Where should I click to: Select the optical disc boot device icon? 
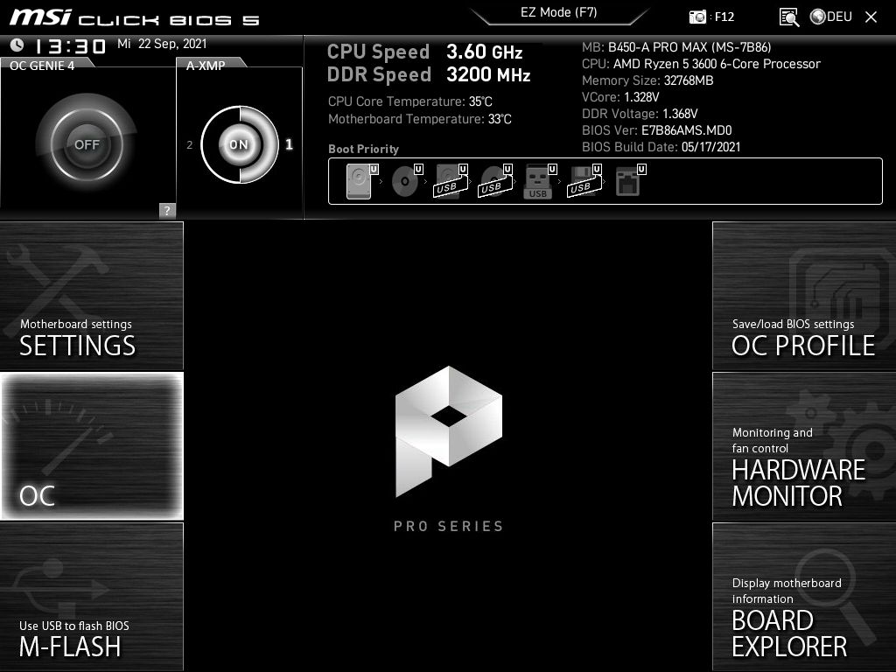(407, 181)
